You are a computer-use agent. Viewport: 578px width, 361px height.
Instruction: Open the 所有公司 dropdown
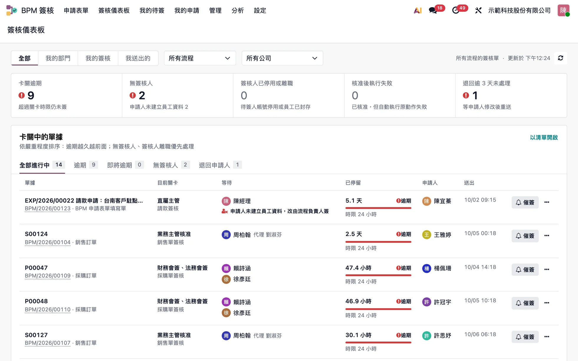click(x=282, y=58)
